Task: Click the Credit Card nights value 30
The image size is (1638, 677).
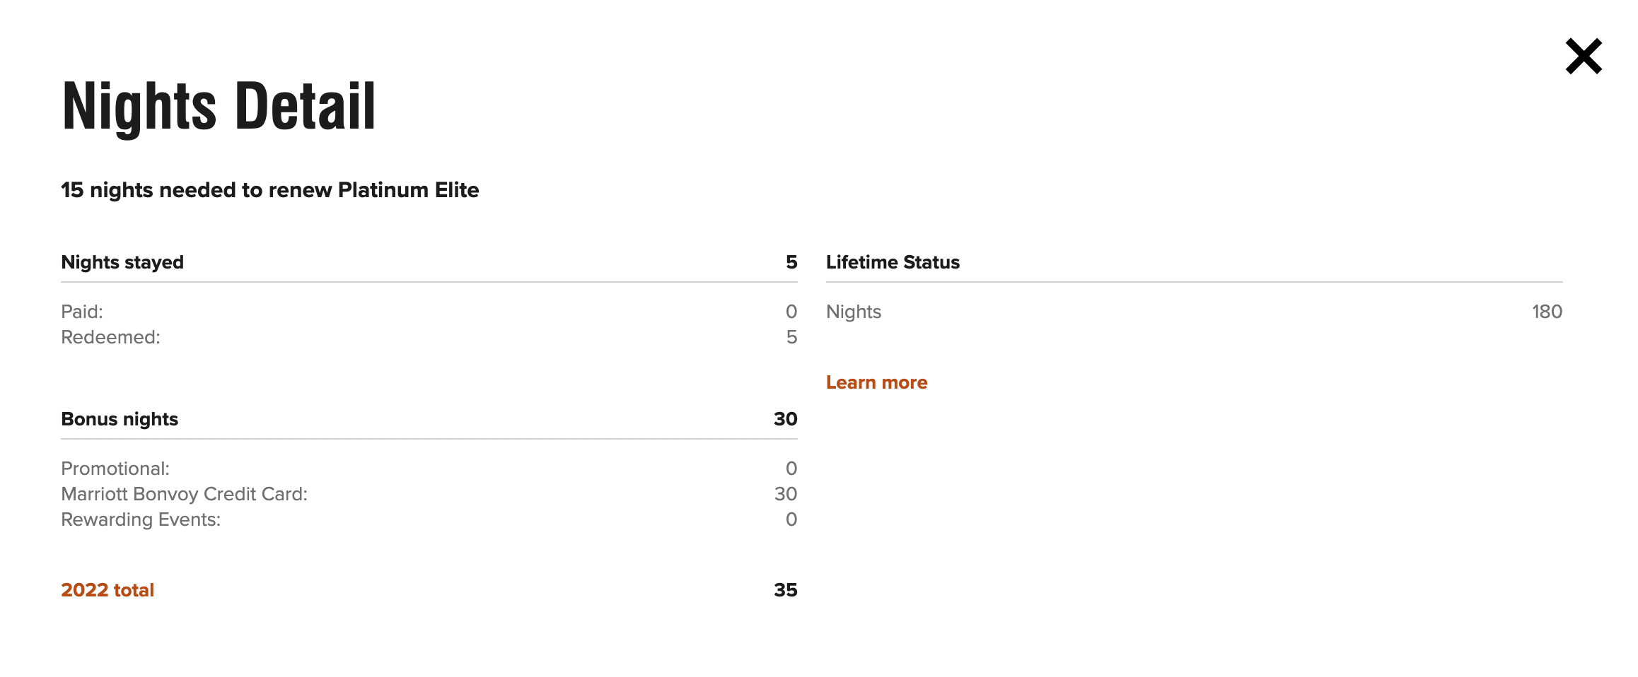Action: (x=785, y=494)
